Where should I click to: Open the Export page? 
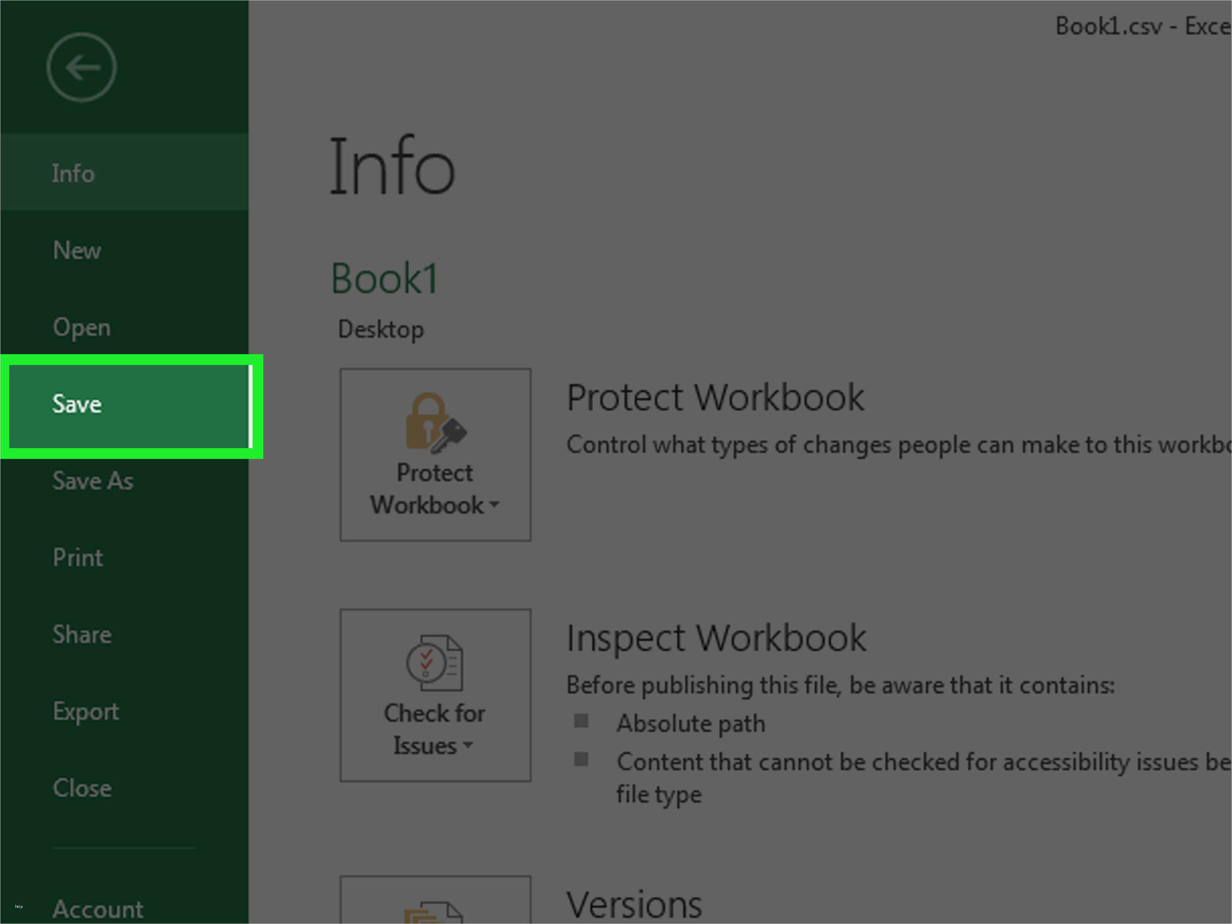click(x=86, y=711)
